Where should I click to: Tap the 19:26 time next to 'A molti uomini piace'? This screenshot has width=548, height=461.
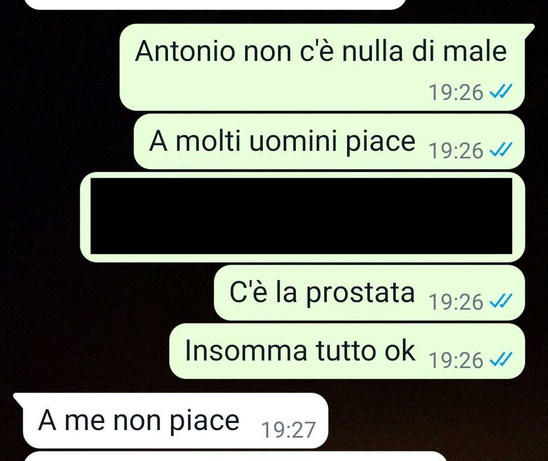456,151
